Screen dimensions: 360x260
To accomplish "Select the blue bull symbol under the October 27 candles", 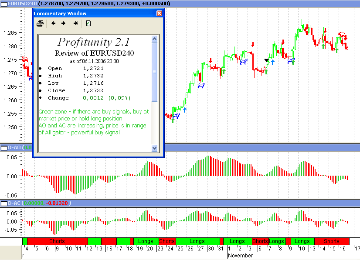I will click(x=201, y=86).
